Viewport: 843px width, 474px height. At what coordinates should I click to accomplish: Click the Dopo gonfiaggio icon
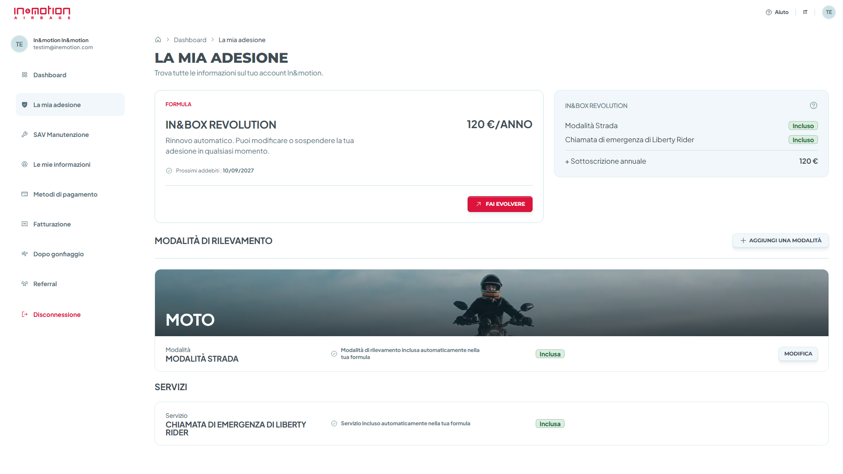point(25,254)
